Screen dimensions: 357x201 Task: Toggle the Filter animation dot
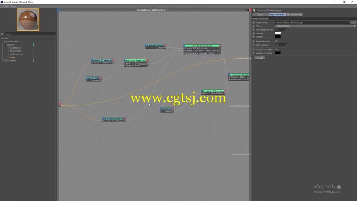(x=253, y=26)
